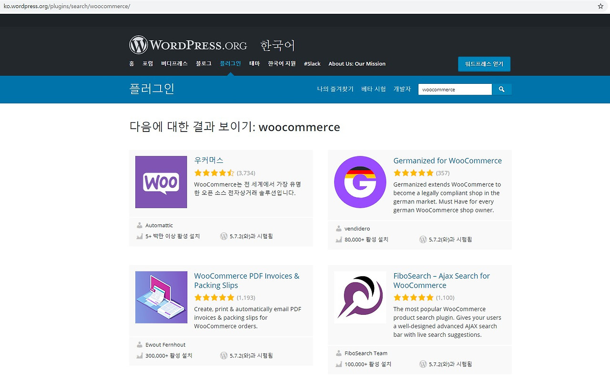Go to the 홈 menu item
The width and height of the screenshot is (610, 382).
[132, 63]
